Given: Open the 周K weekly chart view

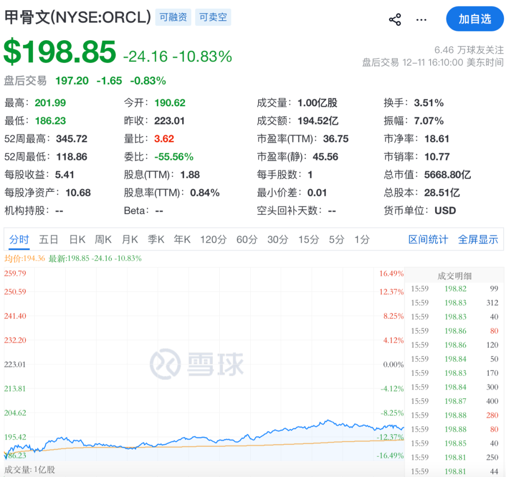Looking at the screenshot, I should (103, 239).
